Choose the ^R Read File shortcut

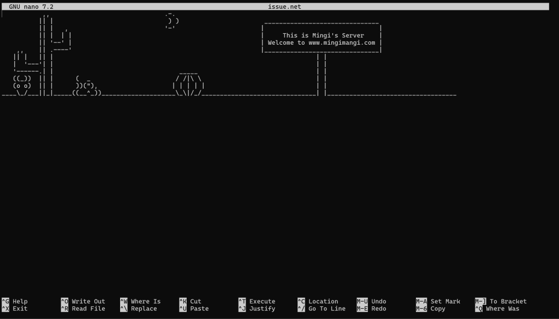tap(82, 309)
